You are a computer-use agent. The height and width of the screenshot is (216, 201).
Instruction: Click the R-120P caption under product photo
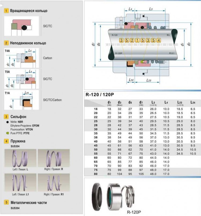pyautogui.click(x=134, y=212)
